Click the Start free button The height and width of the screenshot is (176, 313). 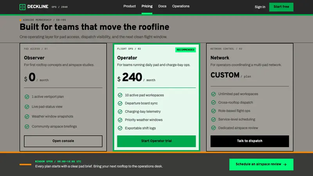[281, 7]
